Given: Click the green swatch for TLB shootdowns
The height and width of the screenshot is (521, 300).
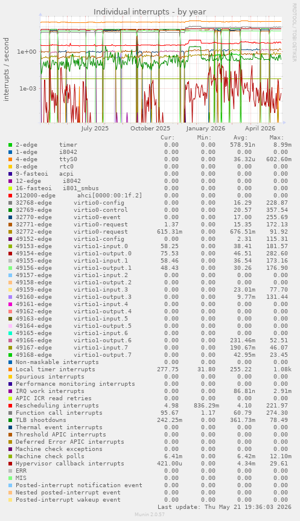Looking at the screenshot, I should [x=10, y=420].
